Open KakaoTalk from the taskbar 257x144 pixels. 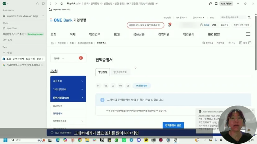pyautogui.click(x=146, y=140)
